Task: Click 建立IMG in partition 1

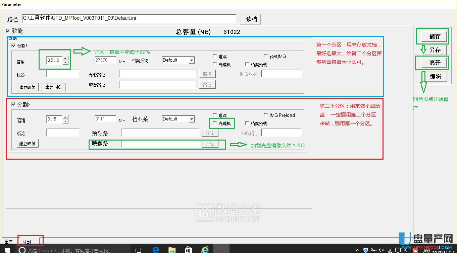Action: tap(53, 87)
